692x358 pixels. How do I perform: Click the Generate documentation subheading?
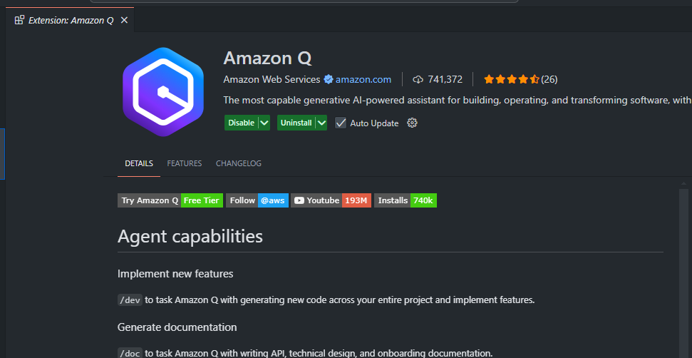pyautogui.click(x=177, y=327)
